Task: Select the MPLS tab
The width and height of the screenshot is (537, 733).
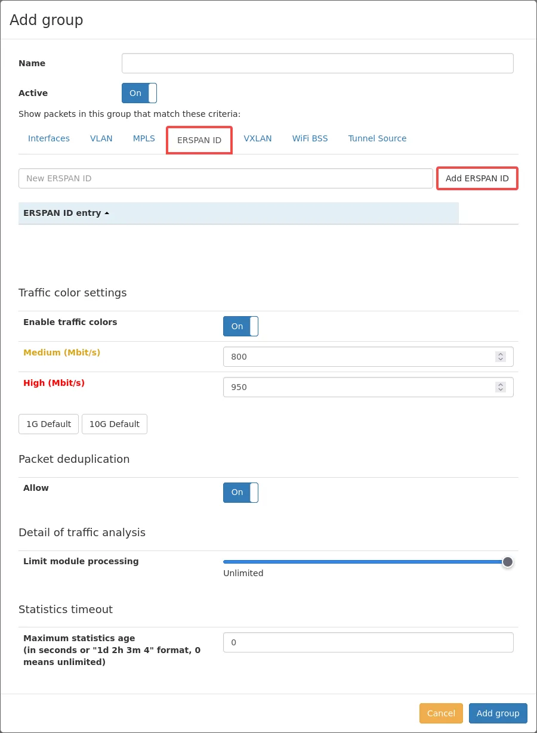Action: 144,138
